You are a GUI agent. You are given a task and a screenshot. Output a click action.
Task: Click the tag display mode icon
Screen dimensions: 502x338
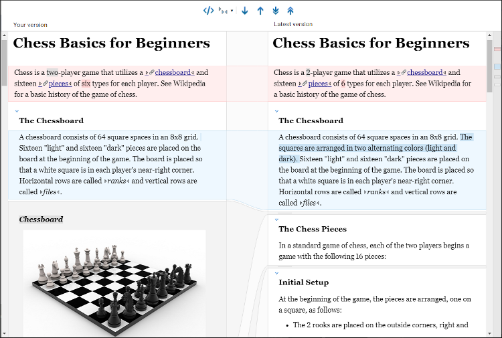click(223, 11)
